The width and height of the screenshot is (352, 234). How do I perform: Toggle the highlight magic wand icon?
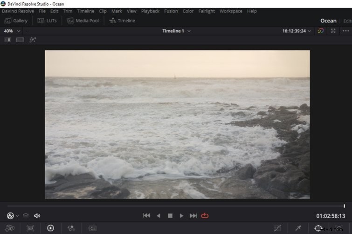coord(33,40)
